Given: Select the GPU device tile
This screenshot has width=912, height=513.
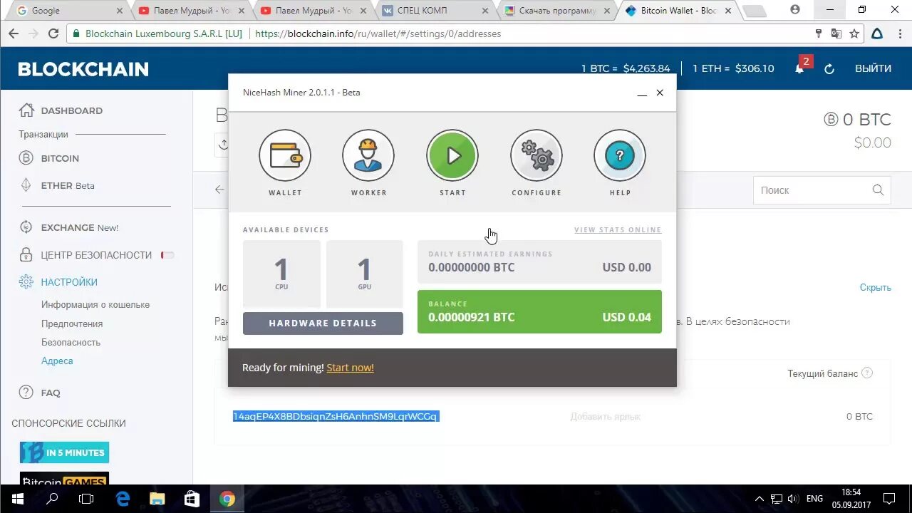Looking at the screenshot, I should click(x=364, y=274).
